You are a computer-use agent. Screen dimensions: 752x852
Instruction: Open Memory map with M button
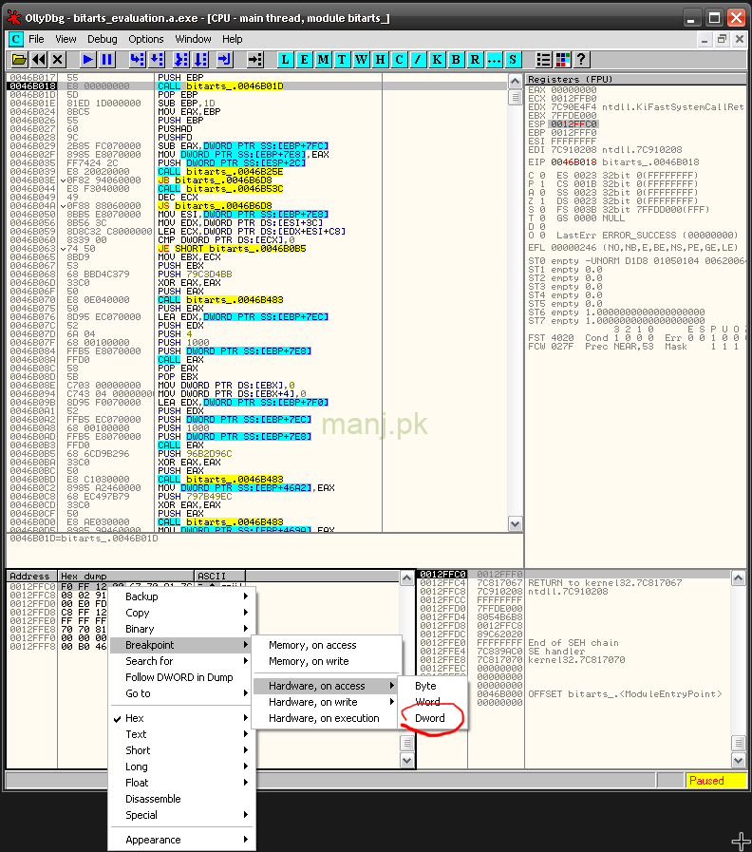click(324, 60)
